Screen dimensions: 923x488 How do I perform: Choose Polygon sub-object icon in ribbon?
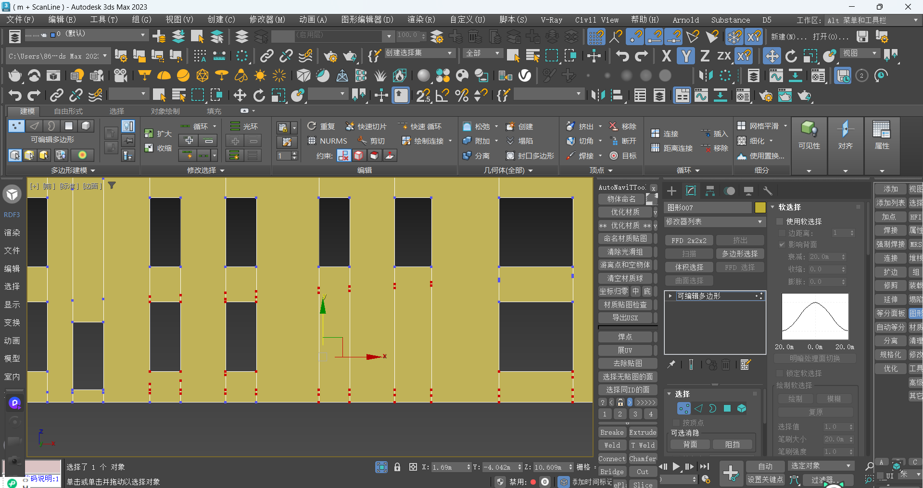click(68, 126)
